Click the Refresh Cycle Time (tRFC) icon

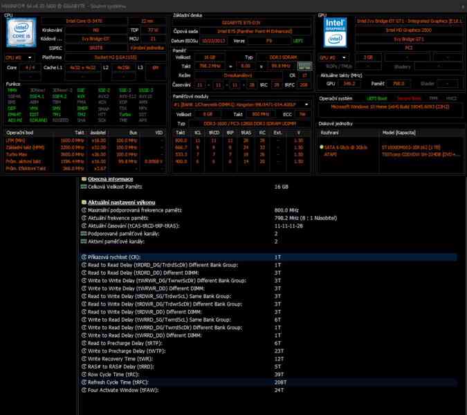click(84, 382)
